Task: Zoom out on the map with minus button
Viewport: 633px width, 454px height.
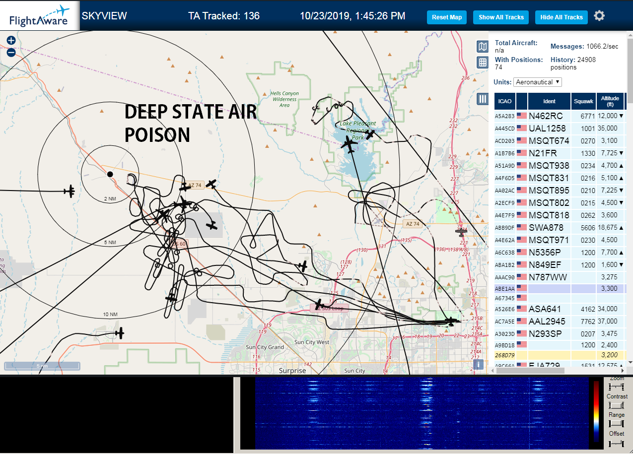Action: pyautogui.click(x=11, y=52)
